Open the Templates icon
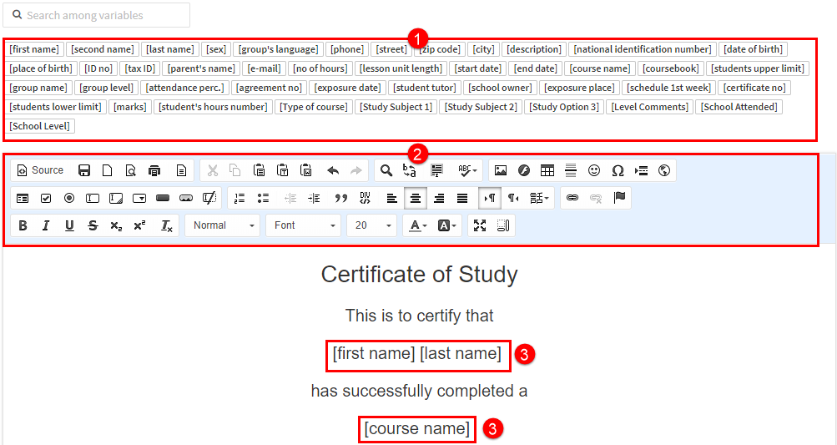Image resolution: width=837 pixels, height=445 pixels. coord(181,170)
